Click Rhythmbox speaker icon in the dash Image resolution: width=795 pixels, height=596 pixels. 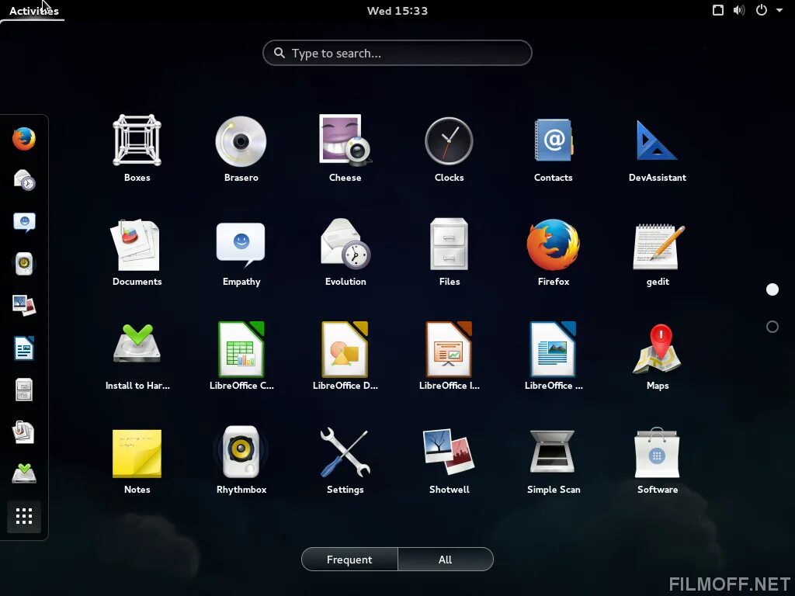click(x=24, y=264)
